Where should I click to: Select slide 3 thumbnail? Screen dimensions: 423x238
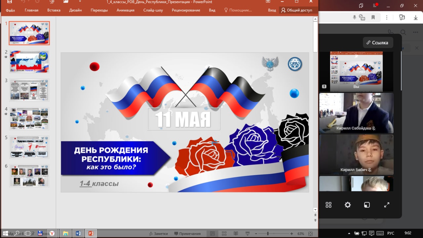29,90
